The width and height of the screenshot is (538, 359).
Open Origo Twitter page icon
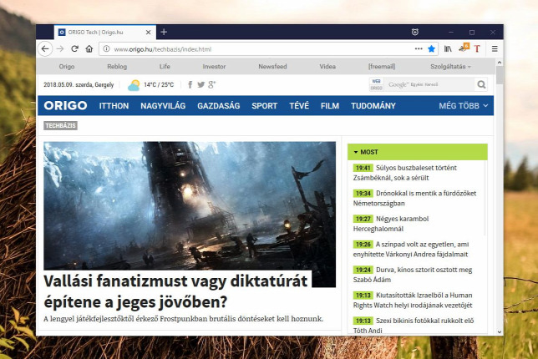(x=201, y=84)
